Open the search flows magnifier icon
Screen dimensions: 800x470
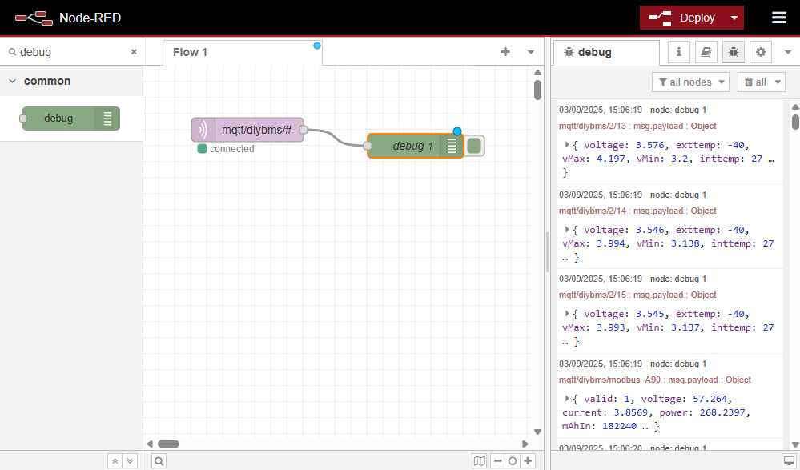coord(159,460)
